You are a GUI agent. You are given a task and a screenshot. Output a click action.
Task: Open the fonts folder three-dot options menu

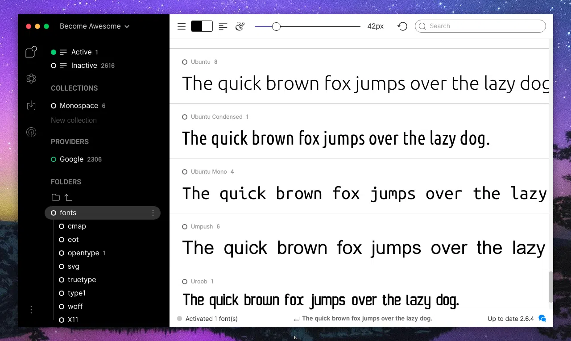(153, 213)
